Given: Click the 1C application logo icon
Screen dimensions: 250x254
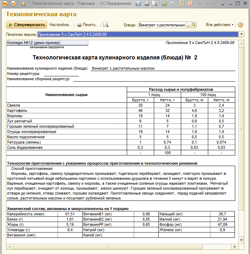Looking at the screenshot, I should point(5,4).
